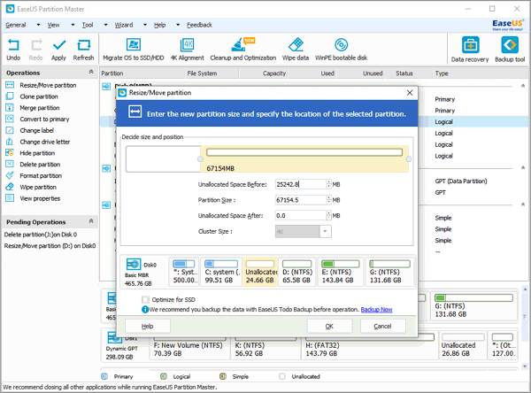Open the Tool menu dropdown arrow
Screen dimensions: 531x393
pyautogui.click(x=105, y=25)
